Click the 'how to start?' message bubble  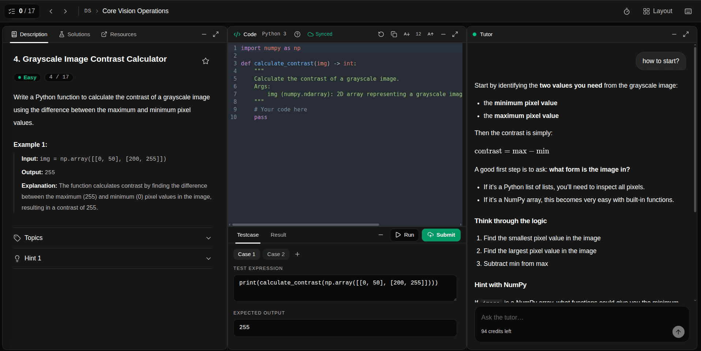click(661, 61)
